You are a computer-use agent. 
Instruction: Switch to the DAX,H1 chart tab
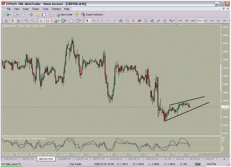click(210, 159)
